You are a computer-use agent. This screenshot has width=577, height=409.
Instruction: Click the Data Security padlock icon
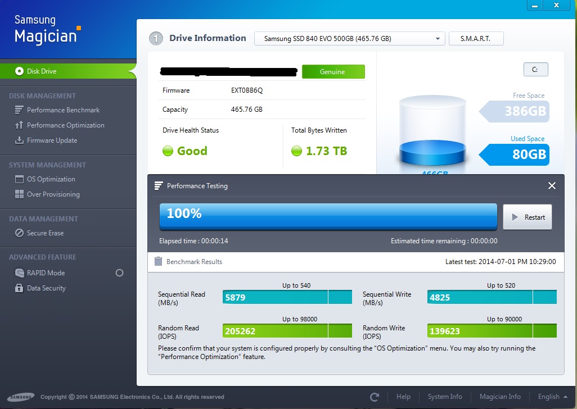pyautogui.click(x=19, y=288)
